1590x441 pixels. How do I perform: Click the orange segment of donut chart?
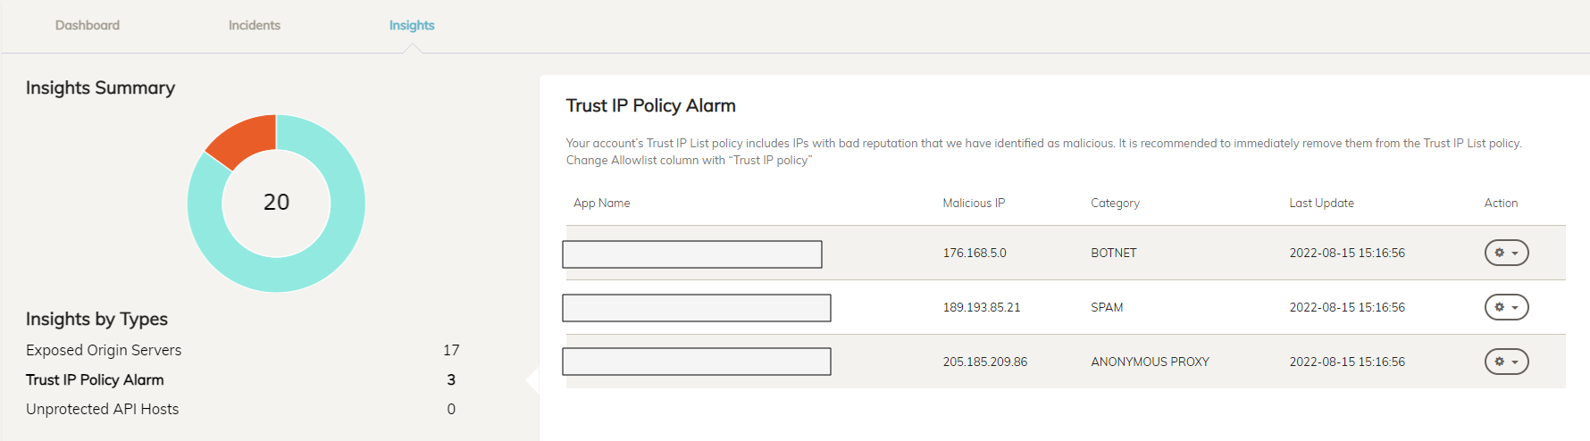point(244,138)
